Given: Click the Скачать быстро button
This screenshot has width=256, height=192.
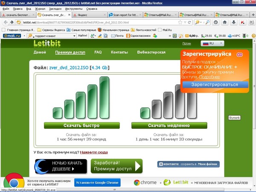Looking at the screenshot, I should (81, 125).
